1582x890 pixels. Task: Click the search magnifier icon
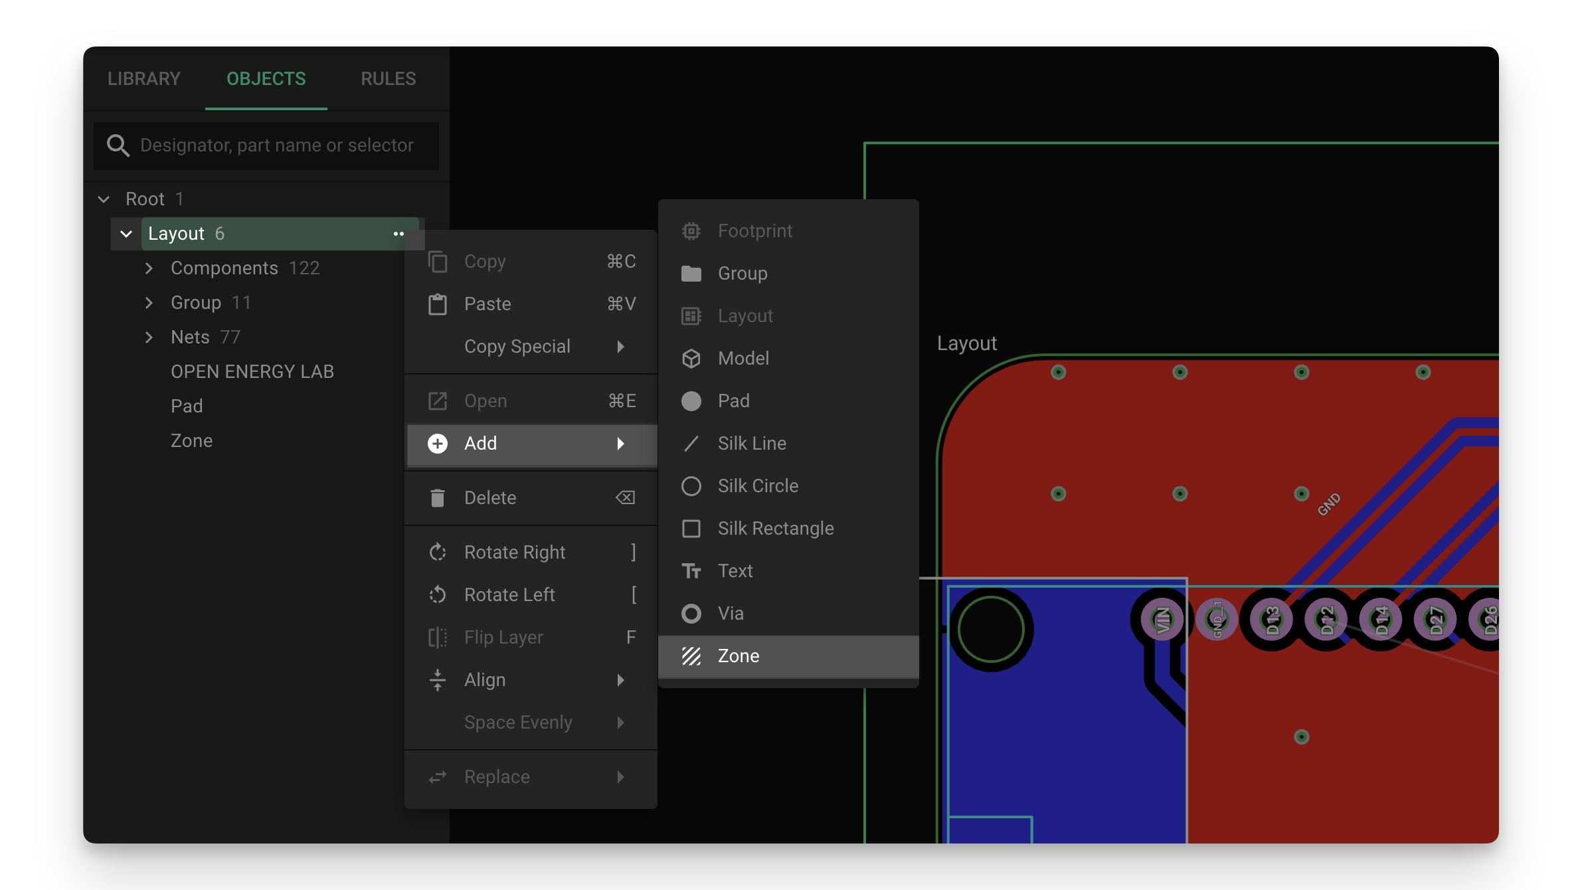[x=118, y=145]
